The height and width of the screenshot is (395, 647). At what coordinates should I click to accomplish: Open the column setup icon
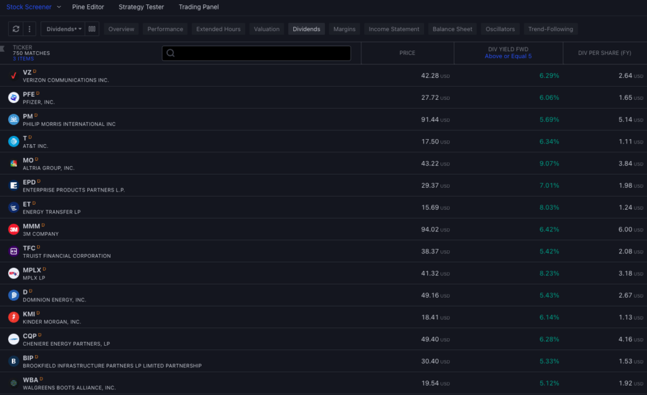pos(92,29)
